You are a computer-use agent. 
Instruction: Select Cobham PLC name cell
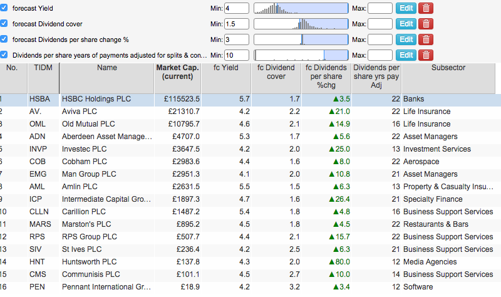[x=107, y=162]
